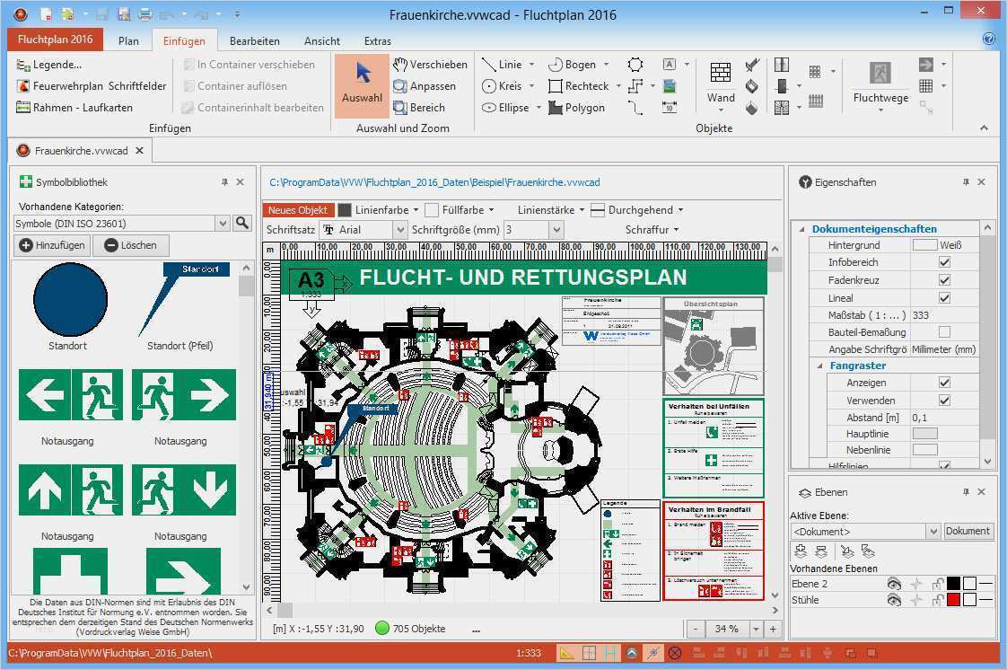Switch to the Ansicht ribbon tab
The image size is (1007, 670).
click(321, 40)
